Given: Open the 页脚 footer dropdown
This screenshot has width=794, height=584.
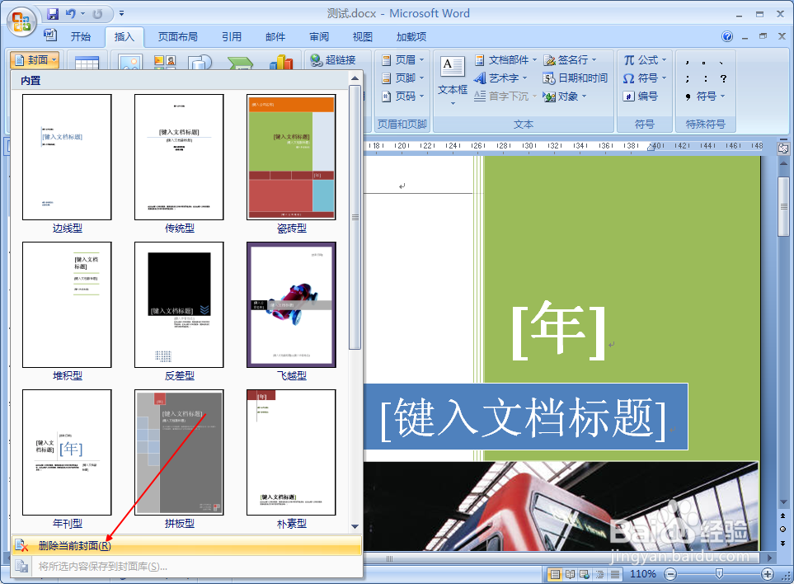Looking at the screenshot, I should (402, 78).
